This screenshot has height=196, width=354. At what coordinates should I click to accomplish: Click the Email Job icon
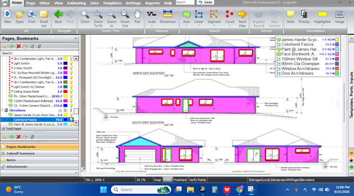44,19
